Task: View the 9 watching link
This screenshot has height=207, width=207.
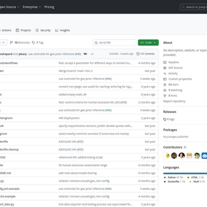Action: [x=175, y=90]
